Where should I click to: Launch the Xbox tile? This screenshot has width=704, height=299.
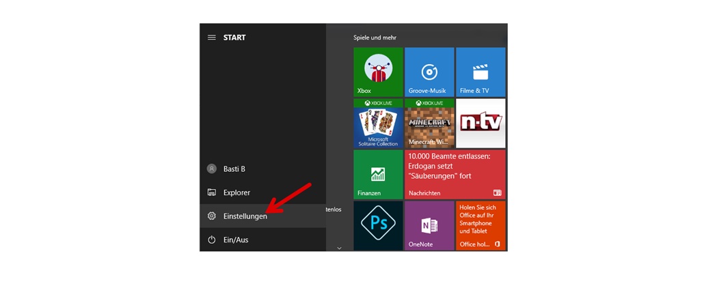[378, 72]
